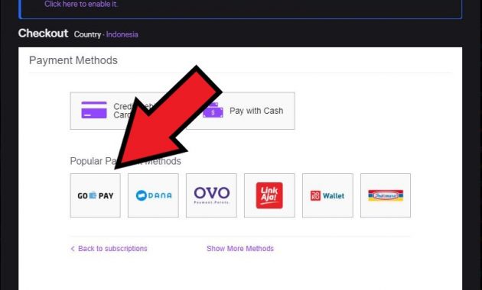Click the back chevron beside subscriptions link
Viewport: 482px width, 290px height.
point(73,249)
